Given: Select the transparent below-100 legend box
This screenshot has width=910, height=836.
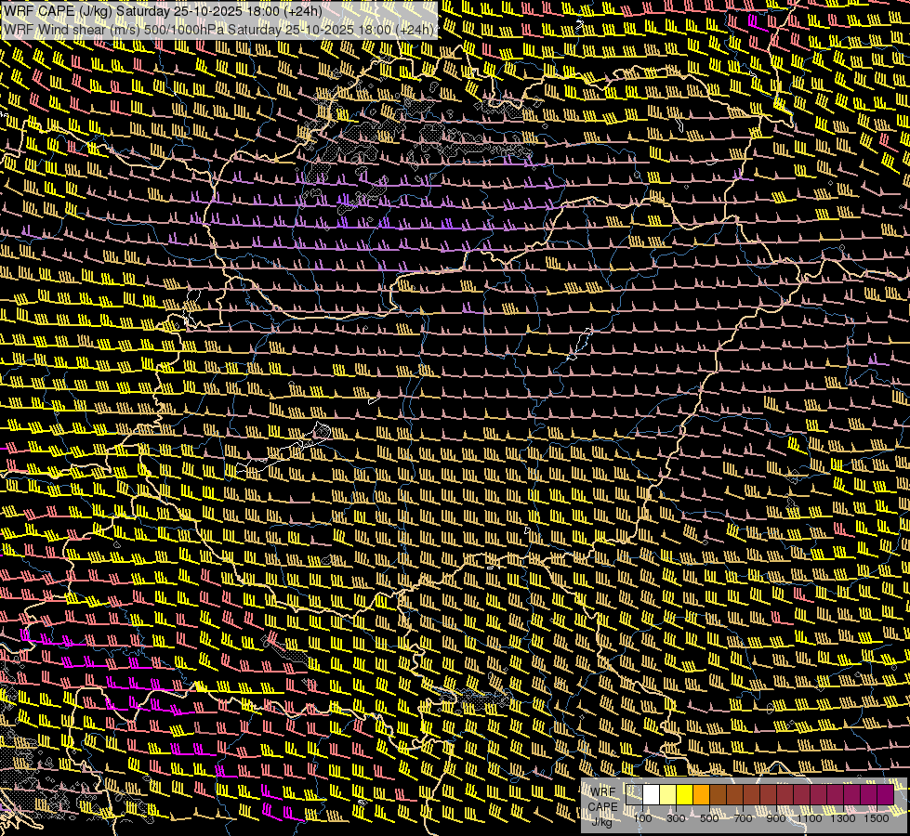Looking at the screenshot, I should click(x=634, y=795).
